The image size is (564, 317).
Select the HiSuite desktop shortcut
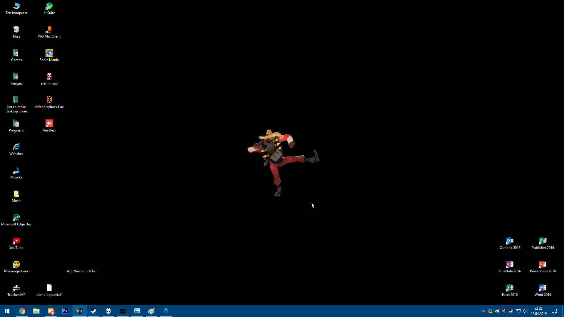[49, 8]
